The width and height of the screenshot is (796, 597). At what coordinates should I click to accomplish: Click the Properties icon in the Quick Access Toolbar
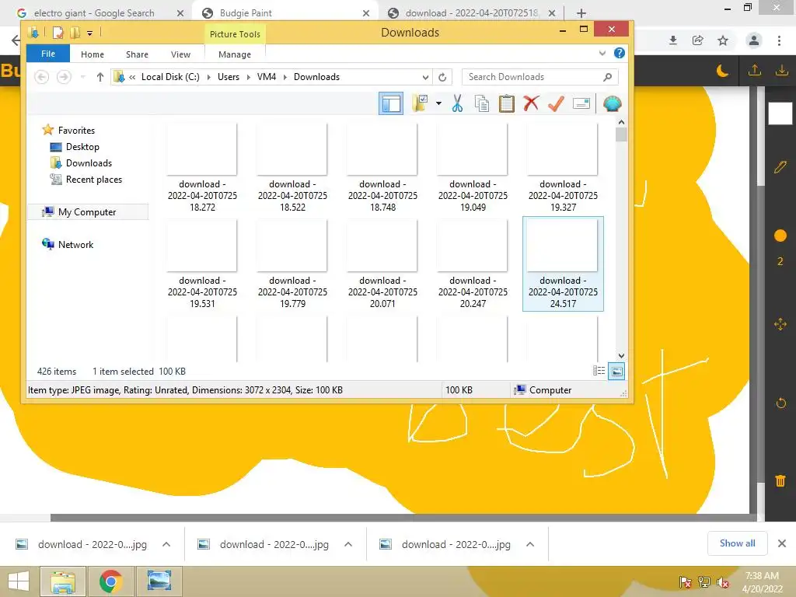point(58,33)
